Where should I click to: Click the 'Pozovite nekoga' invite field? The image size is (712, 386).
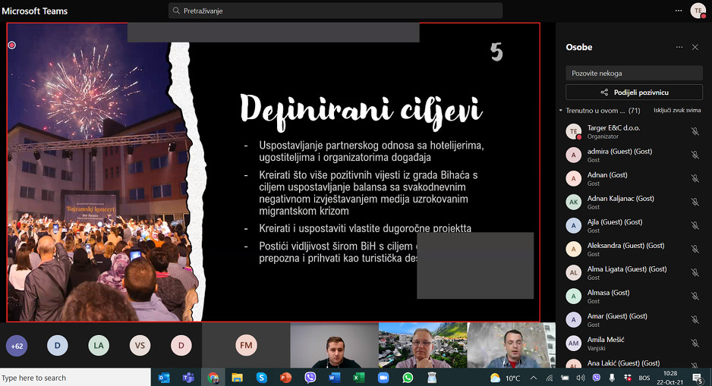[635, 73]
